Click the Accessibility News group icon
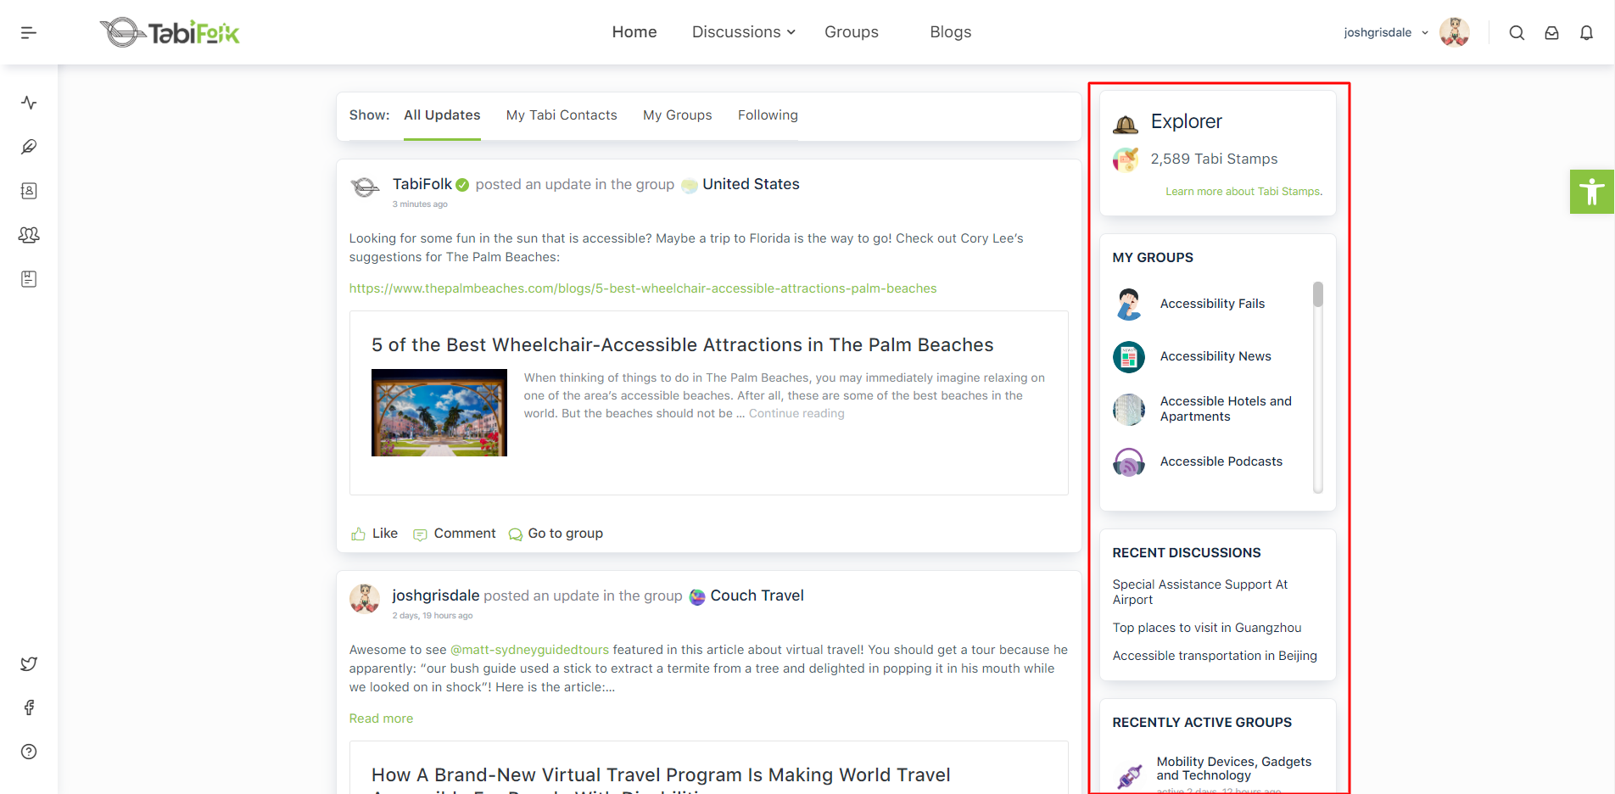This screenshot has width=1615, height=794. 1129,356
